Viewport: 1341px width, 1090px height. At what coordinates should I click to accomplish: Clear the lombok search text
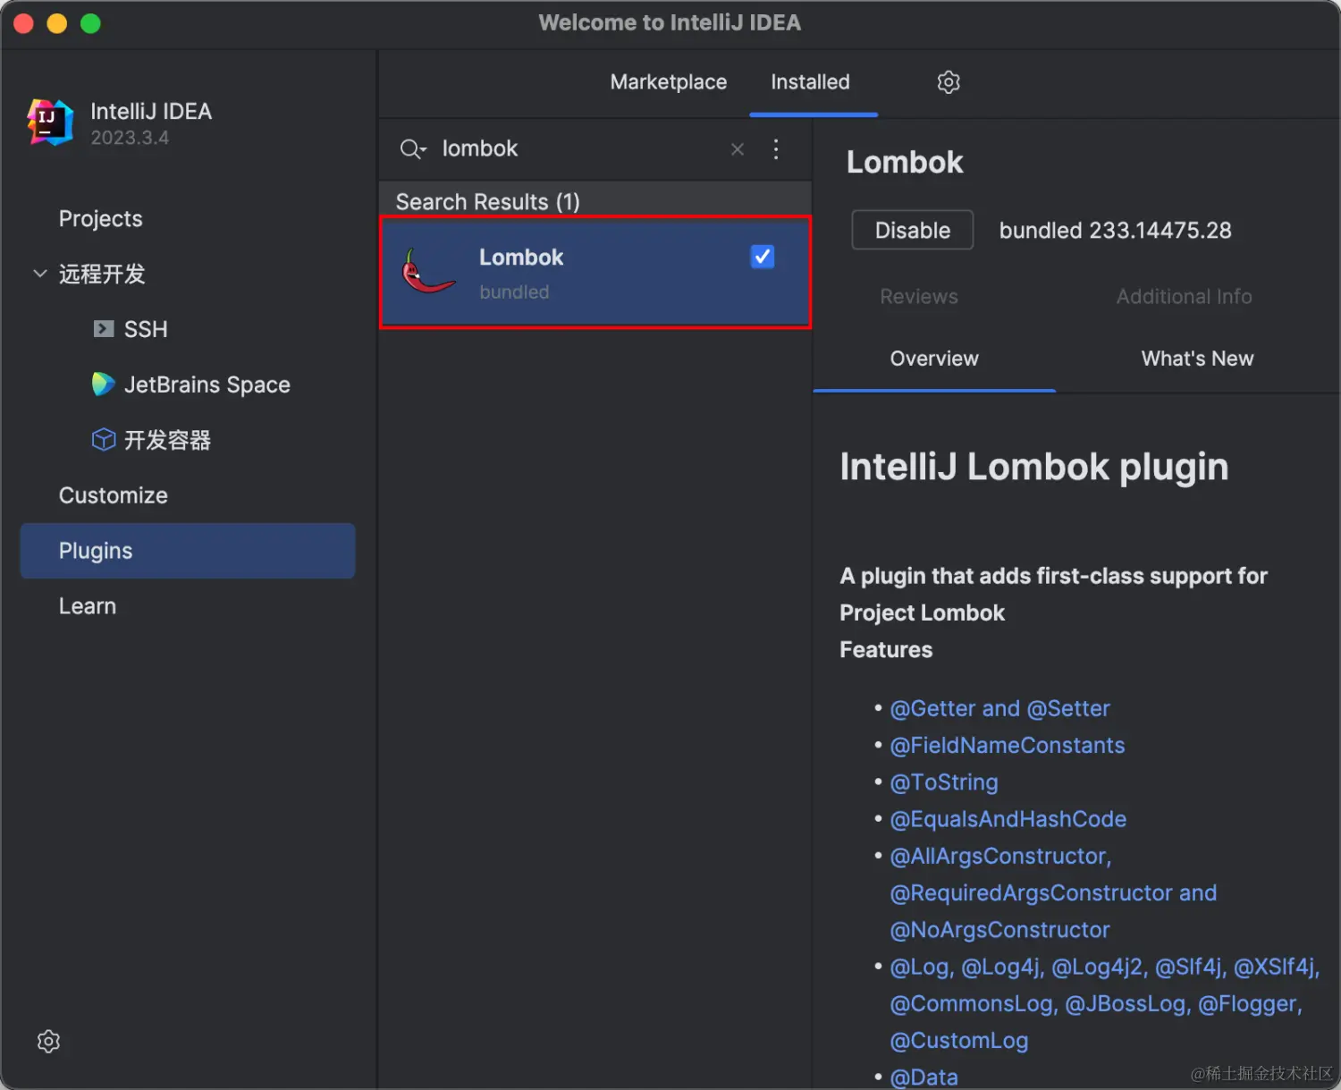(x=738, y=149)
